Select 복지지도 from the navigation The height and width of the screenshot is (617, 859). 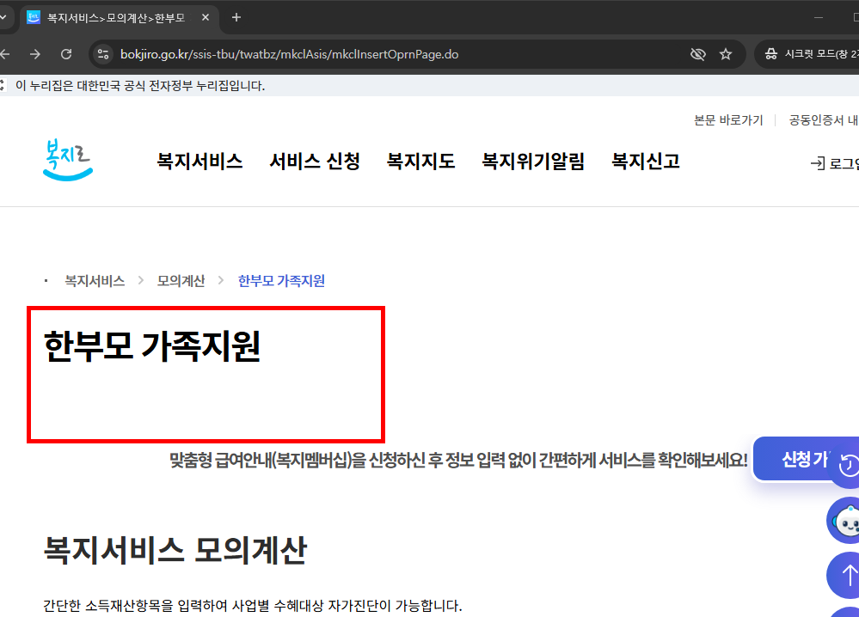tap(421, 162)
